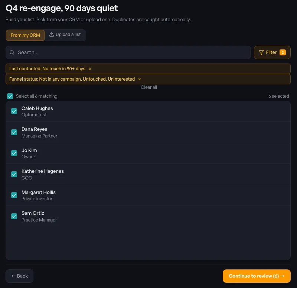Focus the Search input field
The image size is (297, 288).
coord(128,52)
